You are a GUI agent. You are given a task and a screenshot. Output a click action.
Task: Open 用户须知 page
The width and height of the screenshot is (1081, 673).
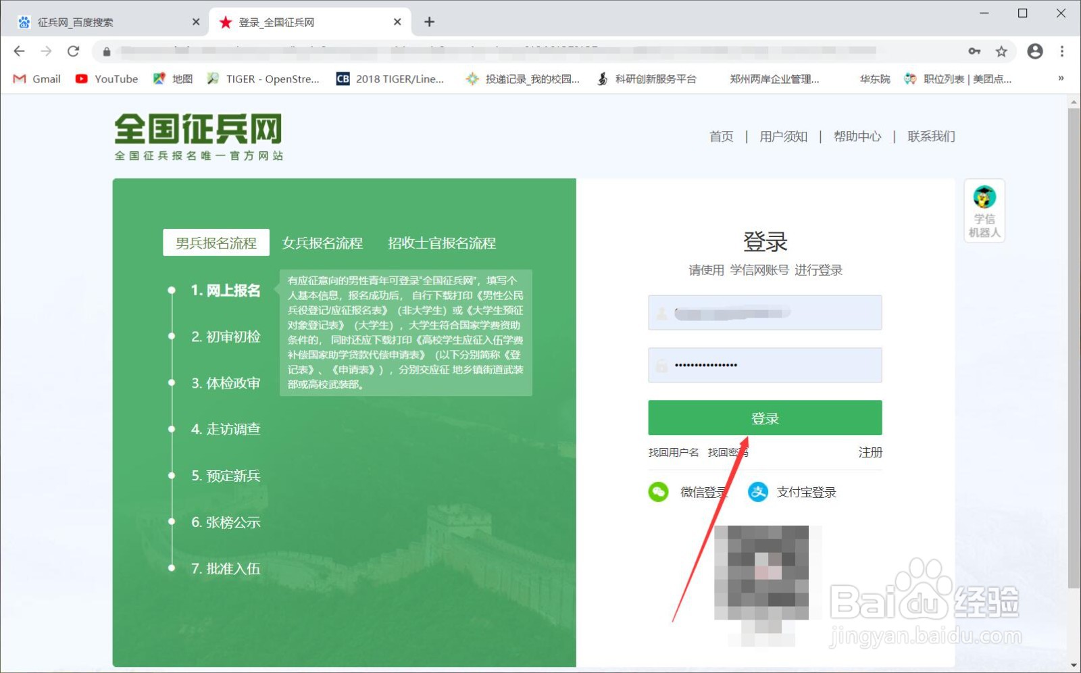(x=783, y=136)
